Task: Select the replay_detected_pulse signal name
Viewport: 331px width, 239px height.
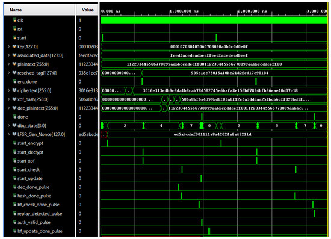Action: (x=40, y=214)
